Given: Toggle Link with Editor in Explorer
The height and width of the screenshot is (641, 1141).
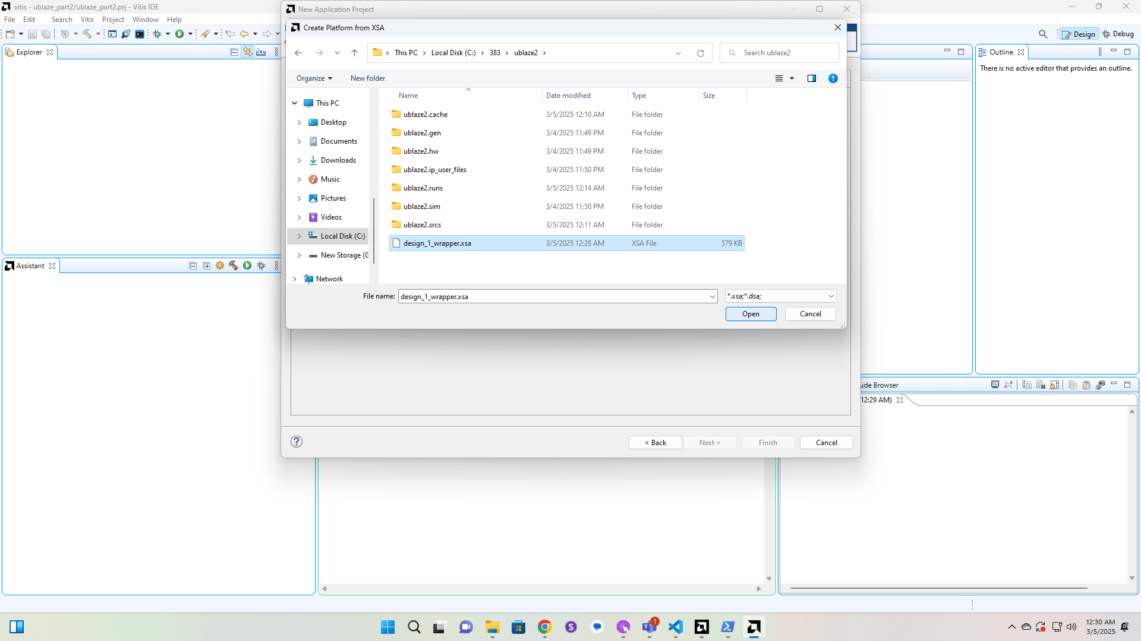Looking at the screenshot, I should pos(247,52).
